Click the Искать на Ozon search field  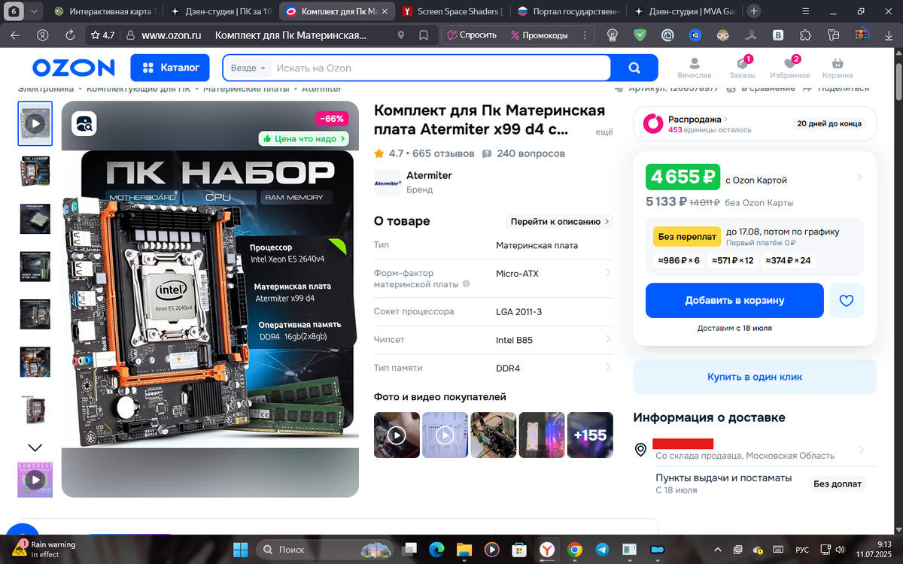coord(440,68)
